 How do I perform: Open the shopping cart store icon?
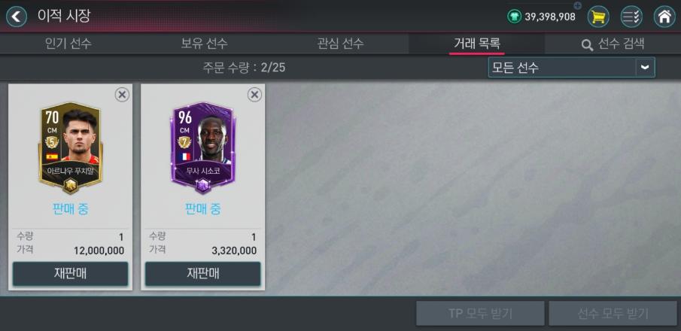[x=598, y=17]
